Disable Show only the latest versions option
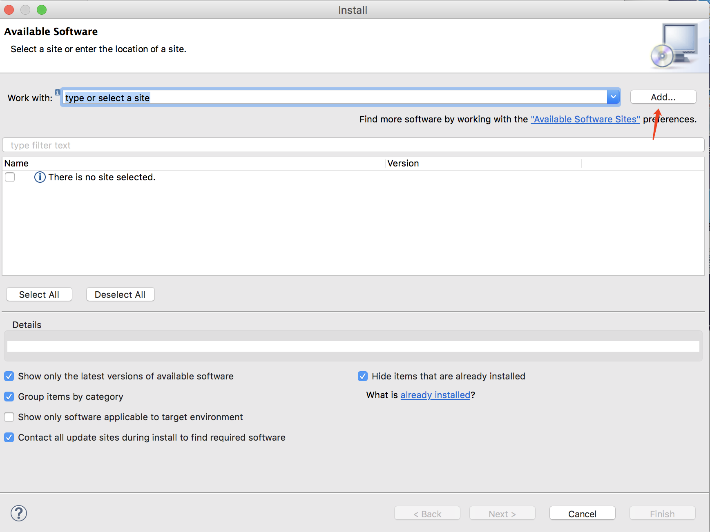Viewport: 710px width, 532px height. [9, 376]
